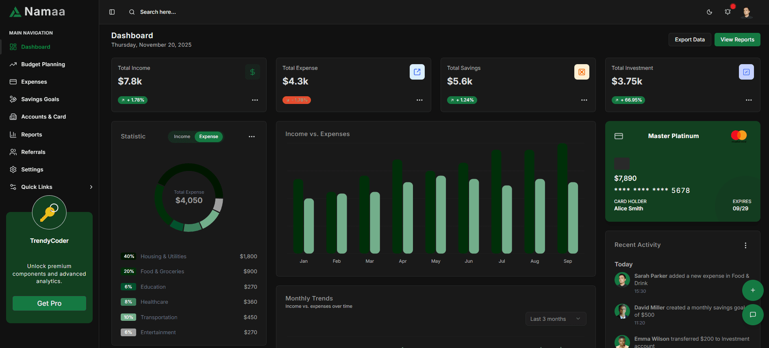Click the Total Investment card icon
Screen dimensions: 769x348
746,72
